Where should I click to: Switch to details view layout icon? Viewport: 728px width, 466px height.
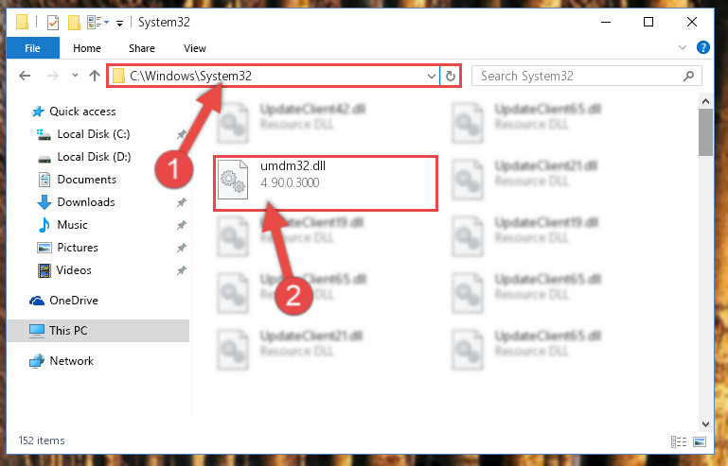(679, 441)
